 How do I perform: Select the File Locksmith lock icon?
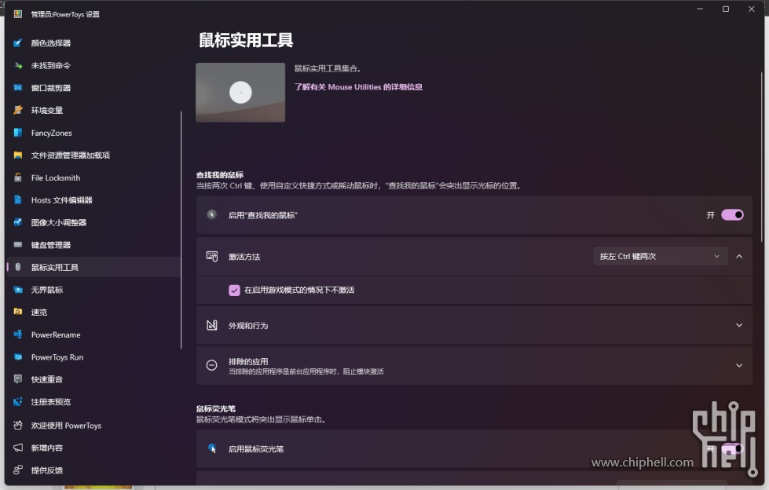click(x=17, y=177)
